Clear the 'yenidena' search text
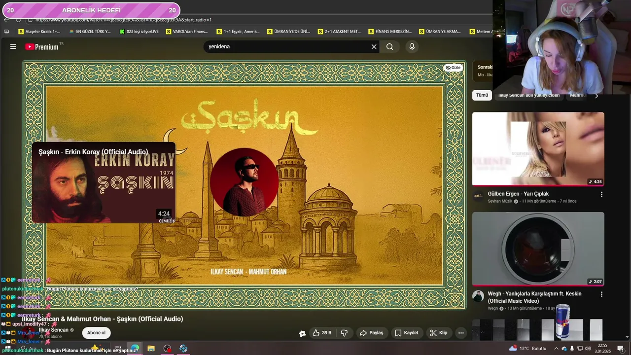The image size is (631, 355). point(374,47)
